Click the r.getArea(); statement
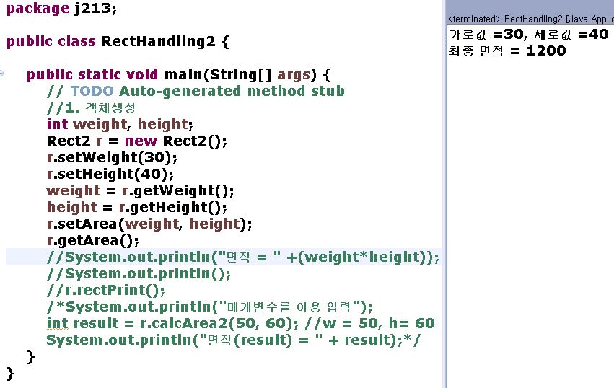The image size is (614, 388). coord(93,241)
